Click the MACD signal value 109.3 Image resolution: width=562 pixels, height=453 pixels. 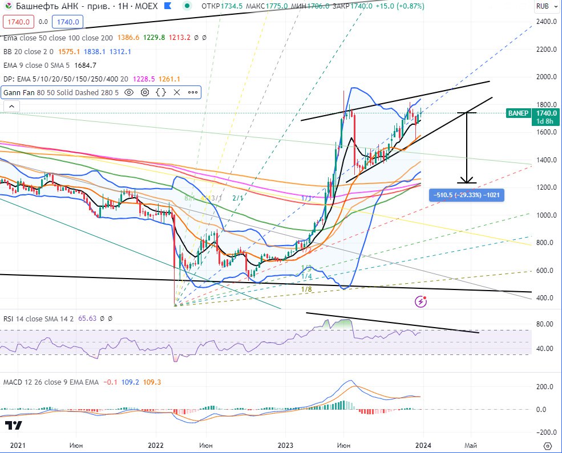pyautogui.click(x=152, y=382)
